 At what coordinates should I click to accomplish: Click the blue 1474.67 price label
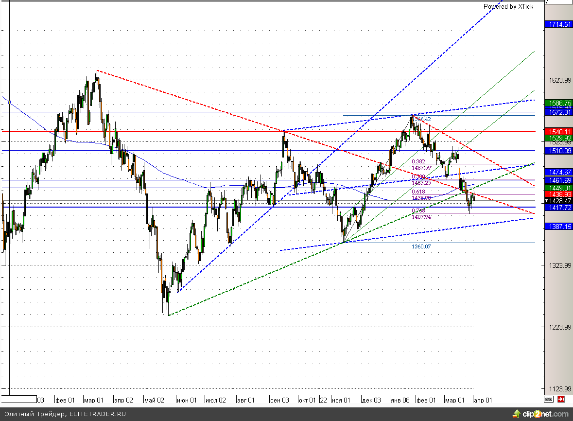tap(558, 172)
